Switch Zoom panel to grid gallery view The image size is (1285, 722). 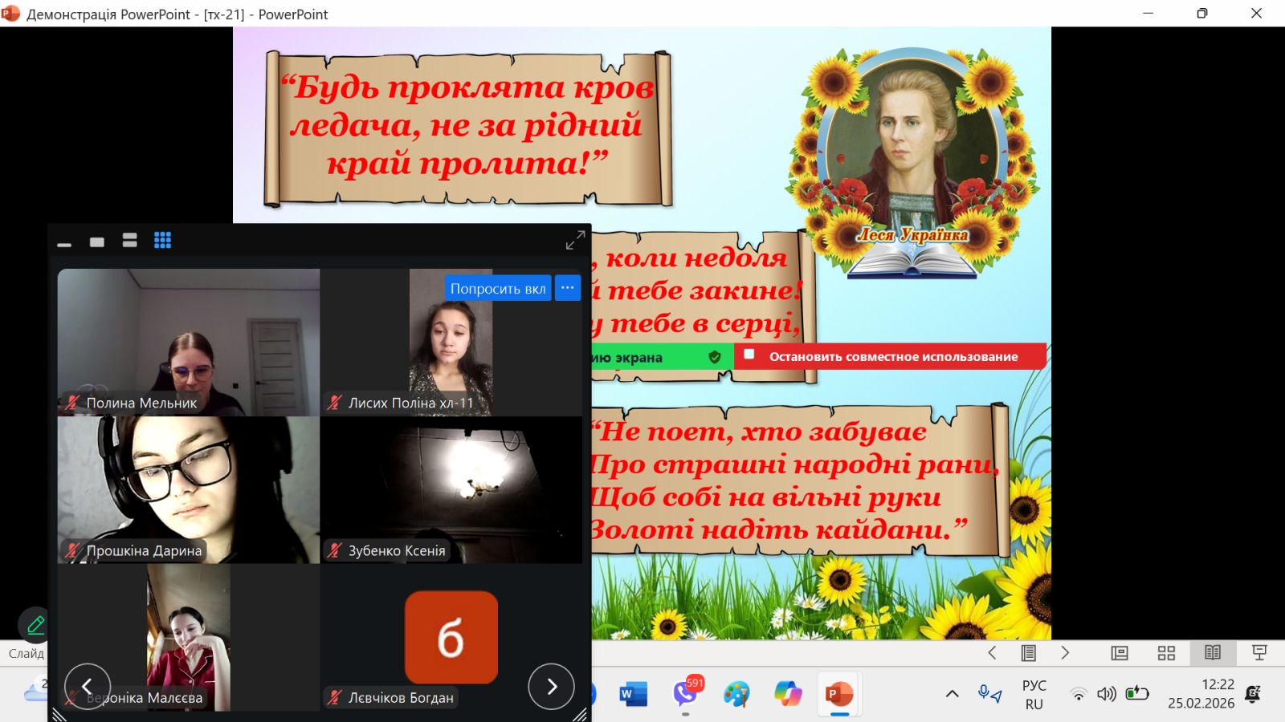click(x=162, y=241)
